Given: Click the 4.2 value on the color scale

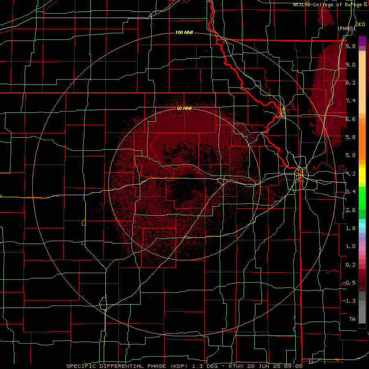Looking at the screenshot, I should point(351,174).
